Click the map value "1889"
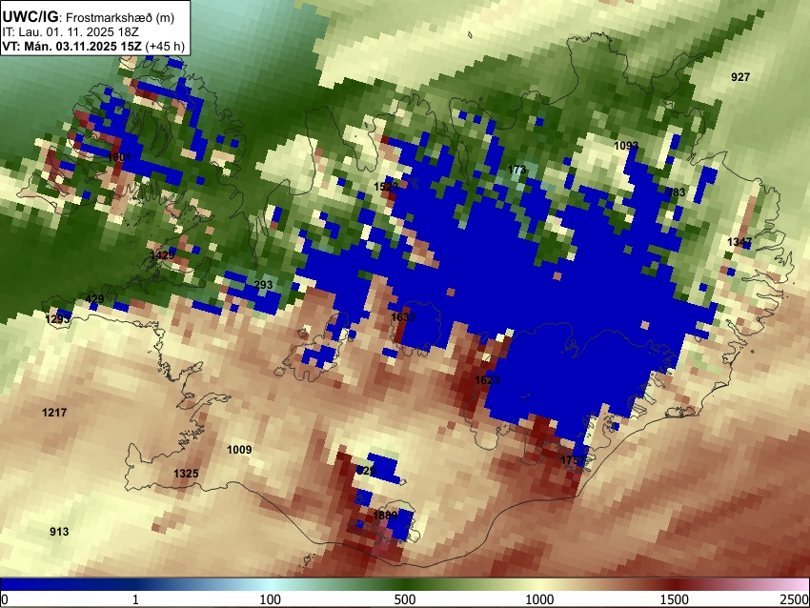 pos(385,515)
